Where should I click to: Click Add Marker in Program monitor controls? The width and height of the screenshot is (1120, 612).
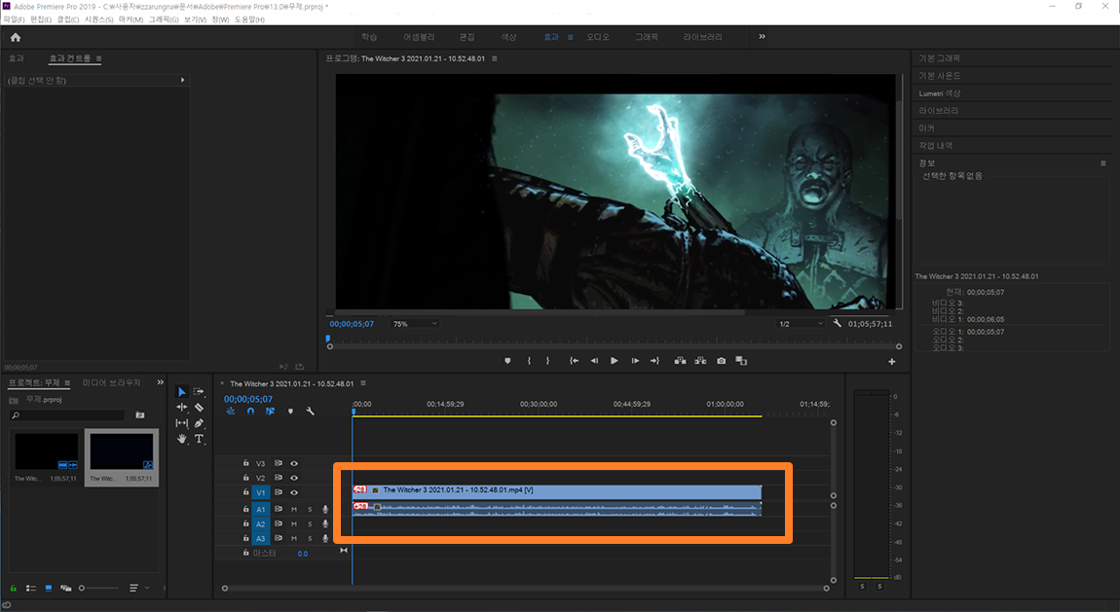point(507,361)
